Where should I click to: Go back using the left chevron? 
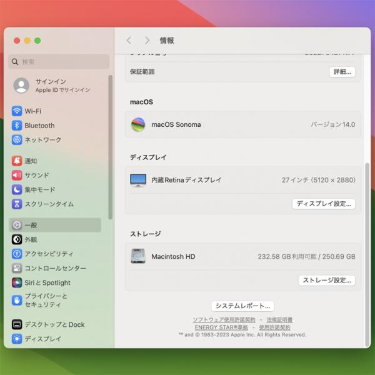129,40
